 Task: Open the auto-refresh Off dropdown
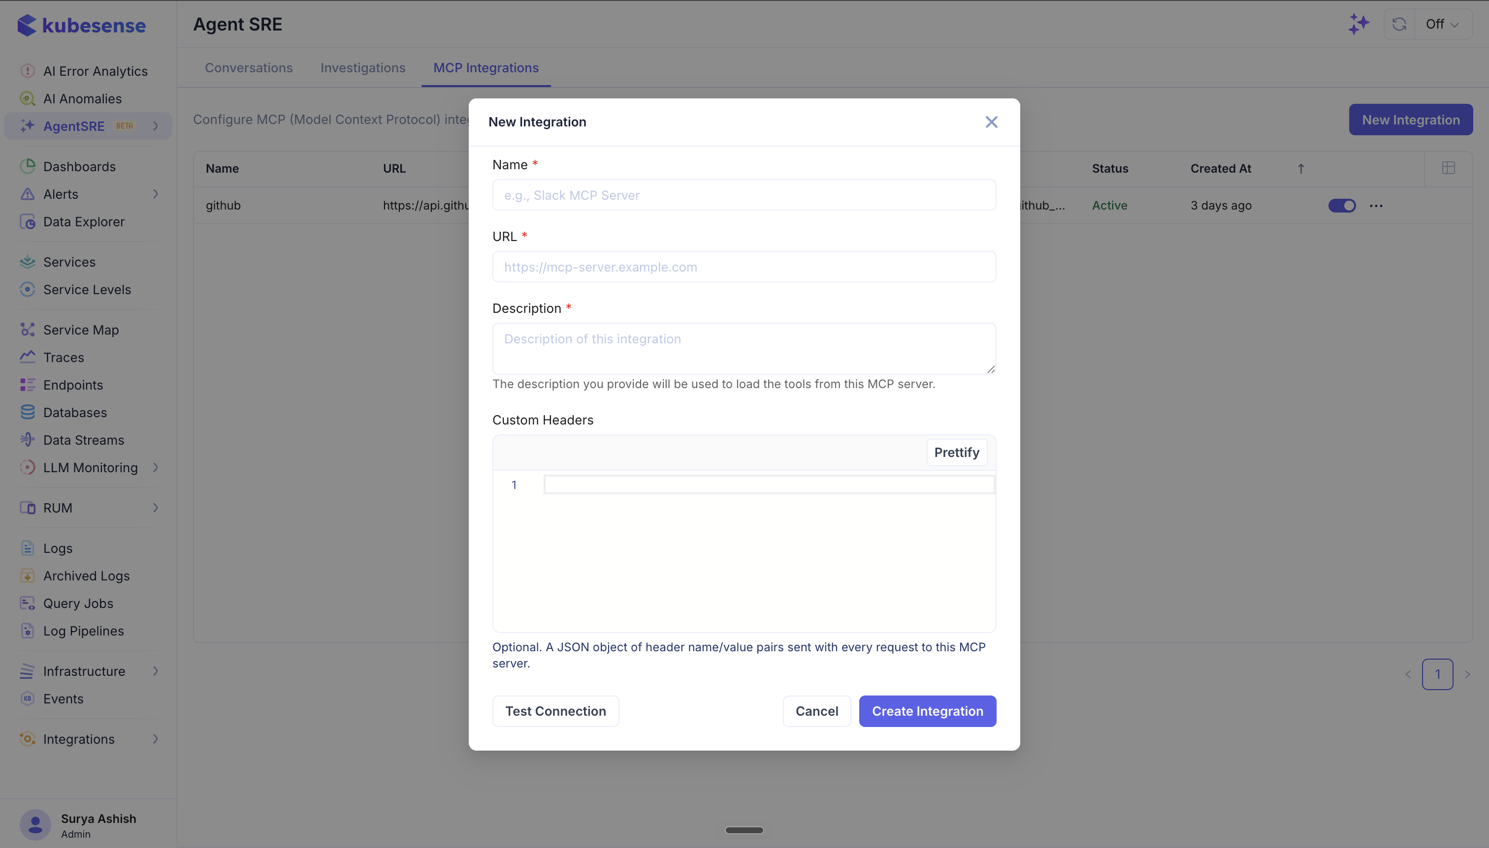(1443, 24)
